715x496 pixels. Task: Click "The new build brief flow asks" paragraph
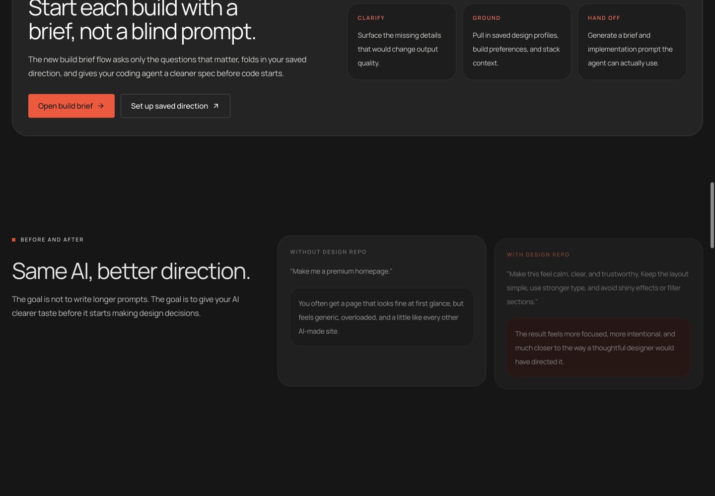click(x=167, y=66)
